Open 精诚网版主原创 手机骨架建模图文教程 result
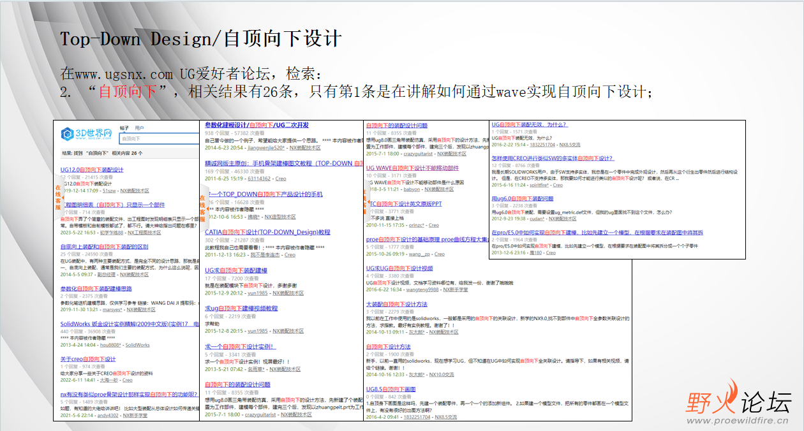Screen dimensions: 804x431 283,163
